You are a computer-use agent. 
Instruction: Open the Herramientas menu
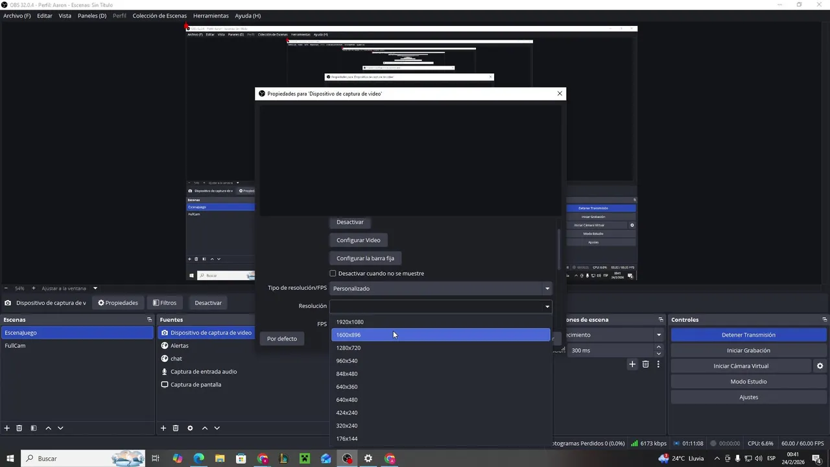pos(211,16)
